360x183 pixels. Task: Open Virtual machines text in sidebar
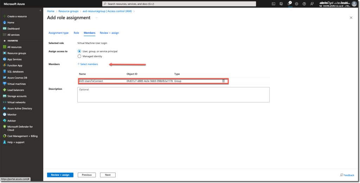pyautogui.click(x=17, y=84)
